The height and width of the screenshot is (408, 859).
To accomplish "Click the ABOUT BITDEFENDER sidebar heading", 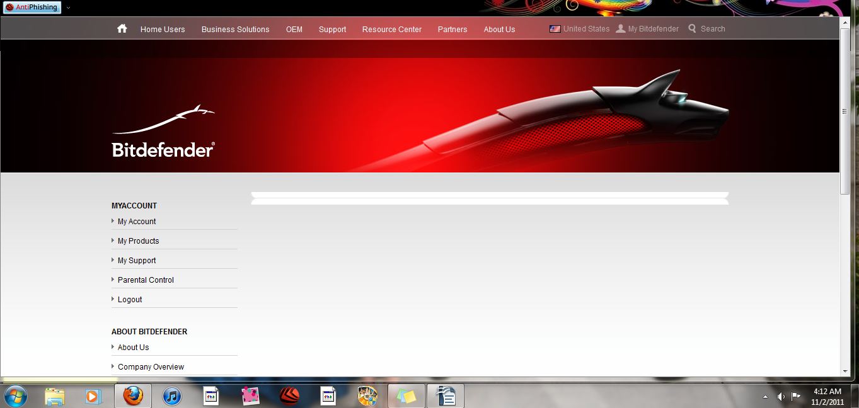I will [149, 332].
